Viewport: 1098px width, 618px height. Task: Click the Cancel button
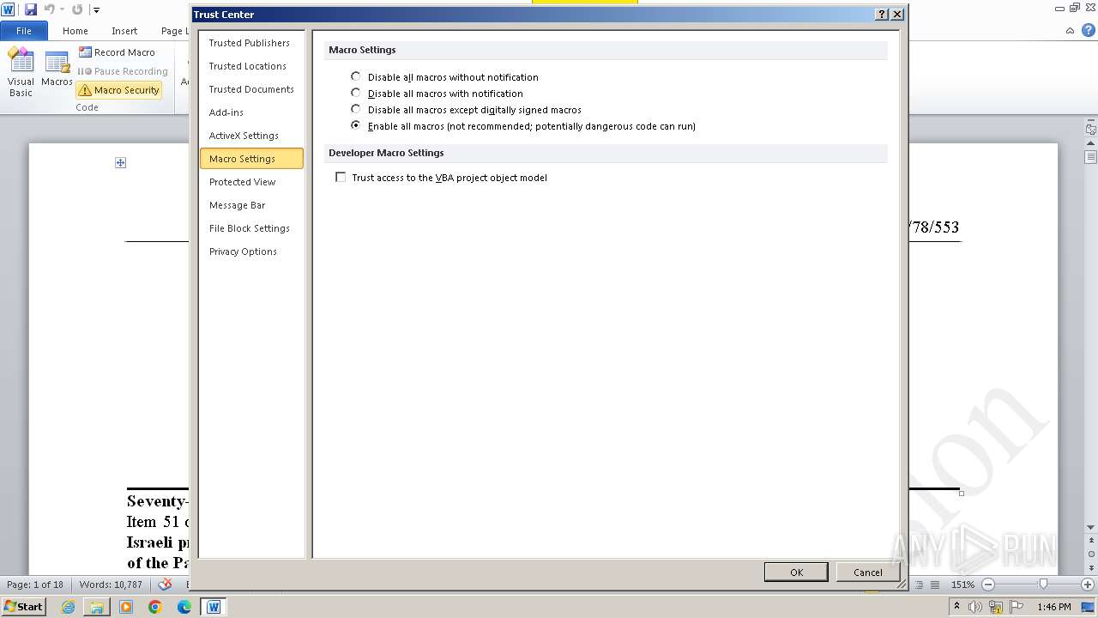tap(867, 573)
